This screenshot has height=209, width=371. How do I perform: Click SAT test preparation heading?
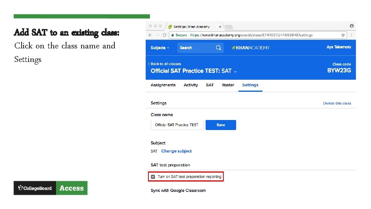(170, 165)
